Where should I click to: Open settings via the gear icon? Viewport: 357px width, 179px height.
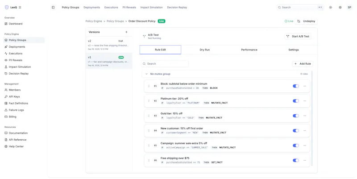(340, 7)
